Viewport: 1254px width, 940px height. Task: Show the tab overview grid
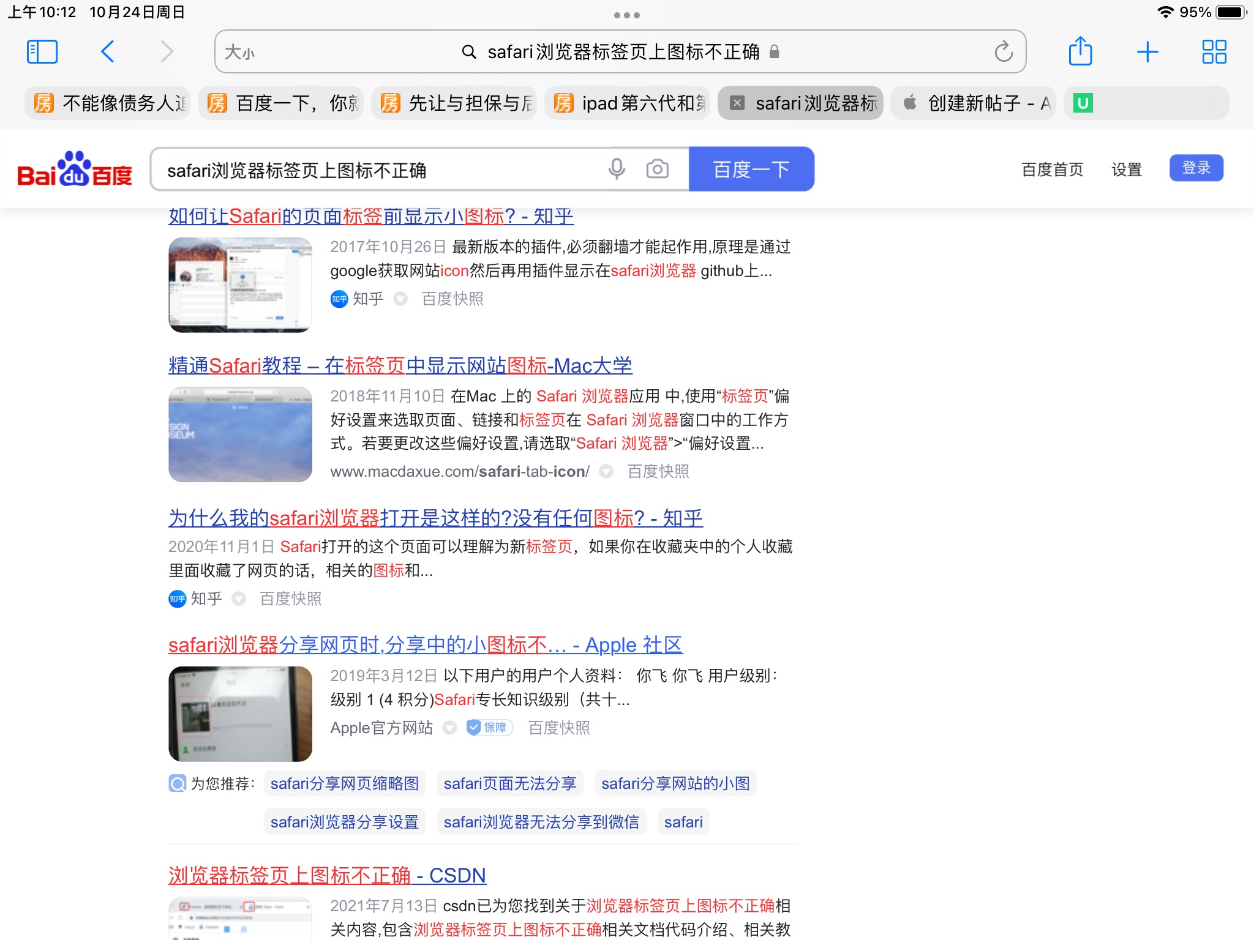pyautogui.click(x=1214, y=52)
